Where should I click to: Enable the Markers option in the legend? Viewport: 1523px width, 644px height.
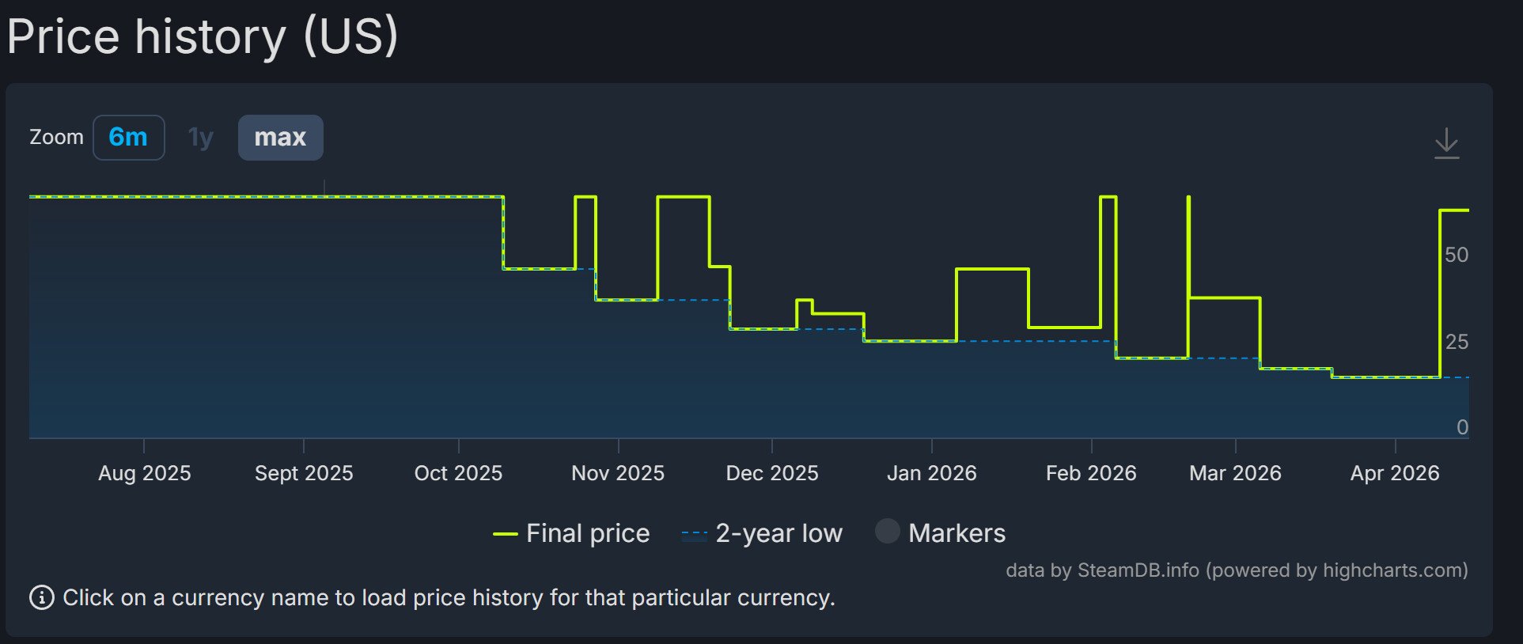(957, 532)
